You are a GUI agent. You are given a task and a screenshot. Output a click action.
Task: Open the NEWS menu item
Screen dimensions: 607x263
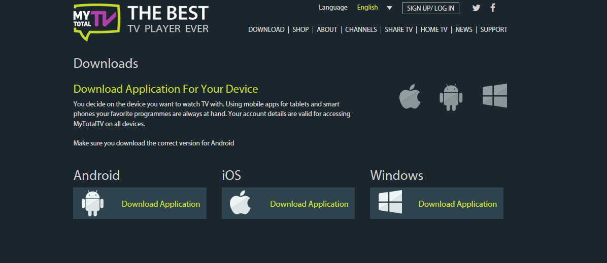[x=464, y=30]
